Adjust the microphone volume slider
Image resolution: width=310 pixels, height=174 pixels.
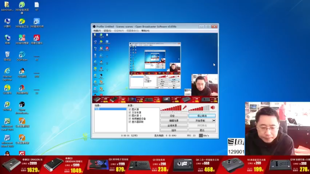[171, 108]
